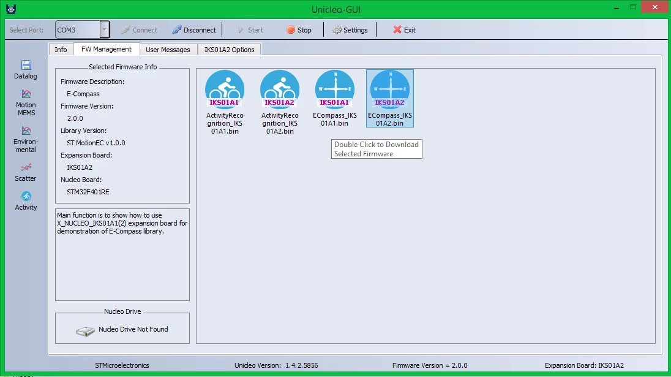Select ActivityRecognition_IKS01A2.bin firmware icon
The height and width of the screenshot is (377, 671).
click(280, 102)
